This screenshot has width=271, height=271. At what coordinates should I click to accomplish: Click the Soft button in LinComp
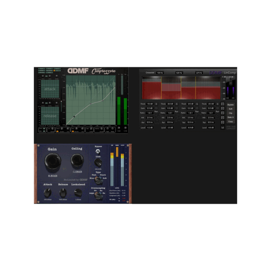pyautogui.click(x=230, y=109)
